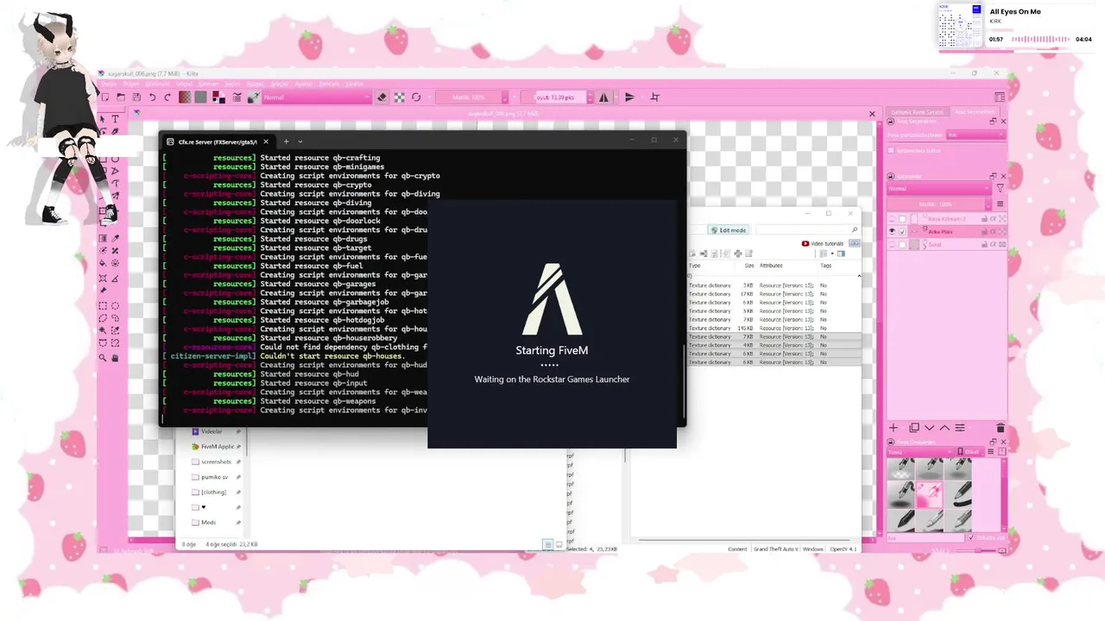Open brush preset chooser icon

(x=254, y=97)
